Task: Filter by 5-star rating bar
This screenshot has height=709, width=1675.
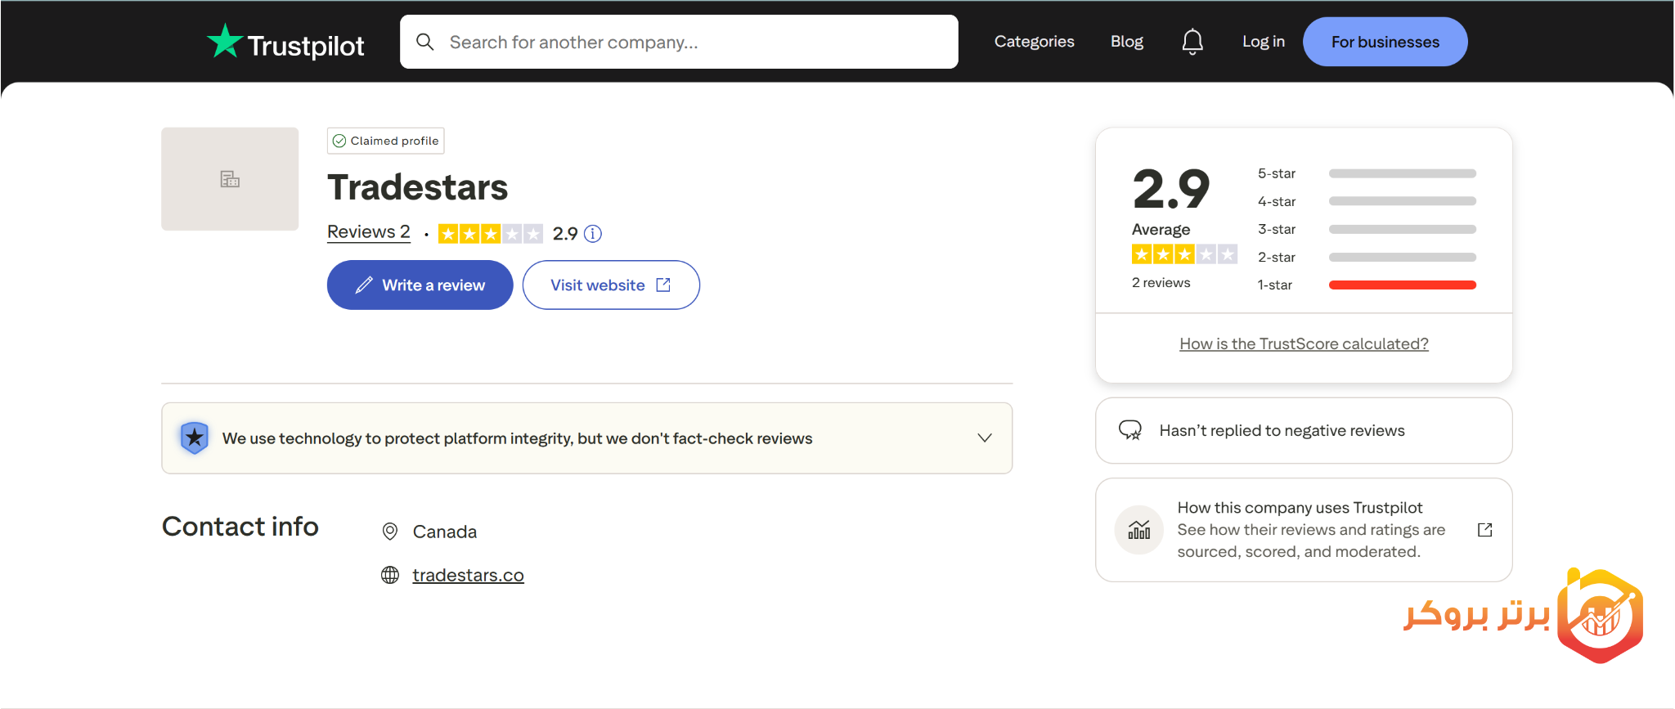Action: point(1402,173)
